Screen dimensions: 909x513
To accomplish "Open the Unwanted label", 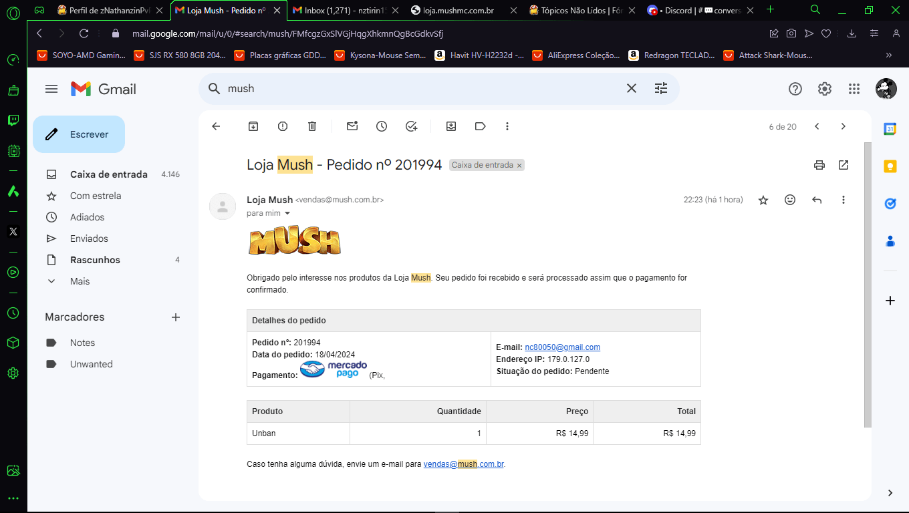I will 92,364.
